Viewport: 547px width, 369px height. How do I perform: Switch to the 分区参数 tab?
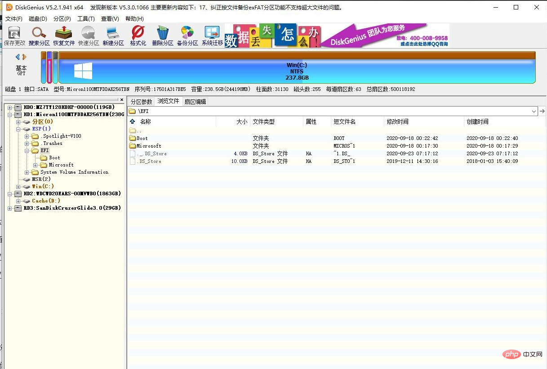142,102
